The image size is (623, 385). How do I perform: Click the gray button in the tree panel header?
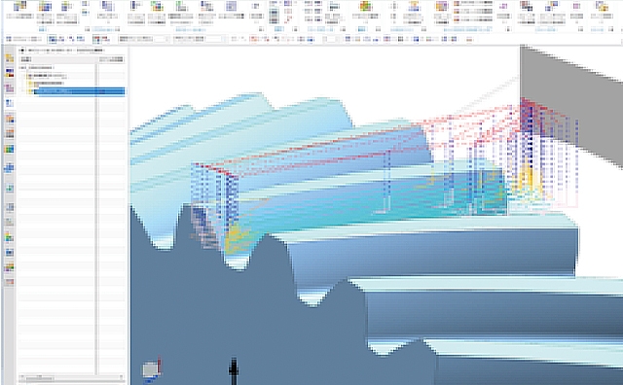tap(111, 59)
